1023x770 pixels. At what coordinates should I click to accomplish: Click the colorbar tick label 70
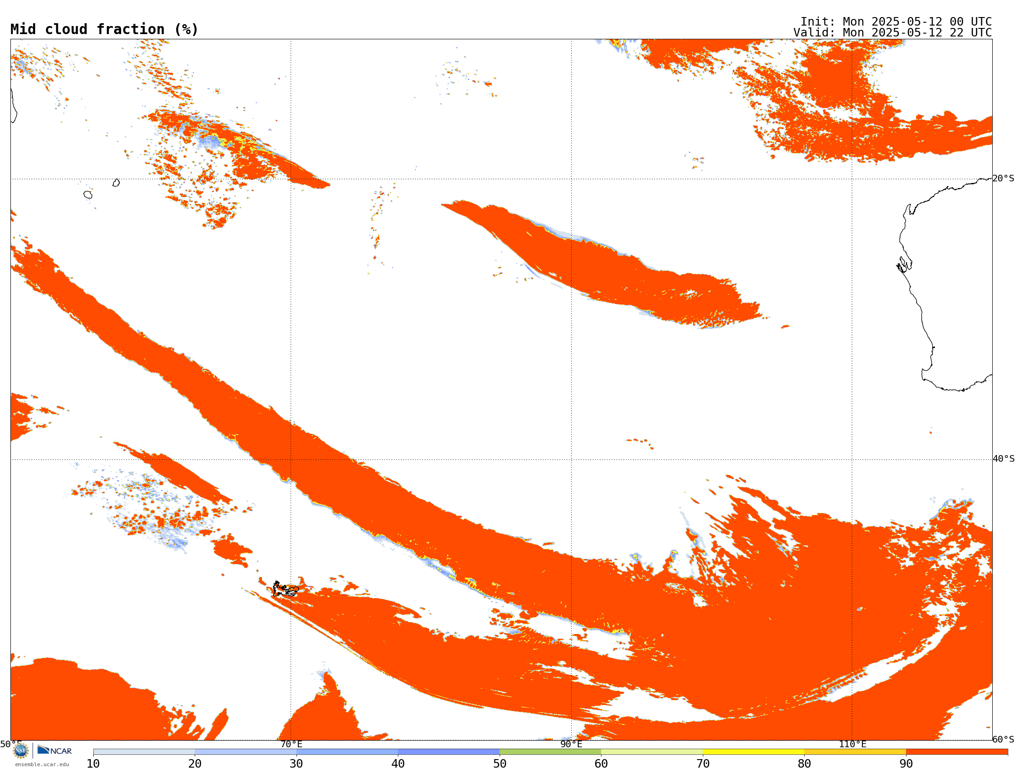pyautogui.click(x=703, y=763)
